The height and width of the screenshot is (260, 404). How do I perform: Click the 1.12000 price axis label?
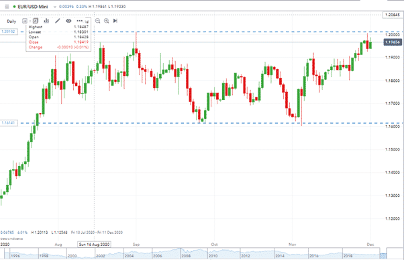[x=393, y=218]
